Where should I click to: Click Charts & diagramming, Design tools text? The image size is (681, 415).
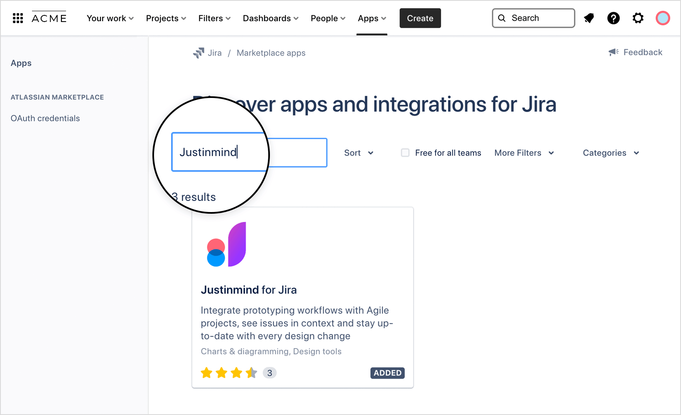271,351
